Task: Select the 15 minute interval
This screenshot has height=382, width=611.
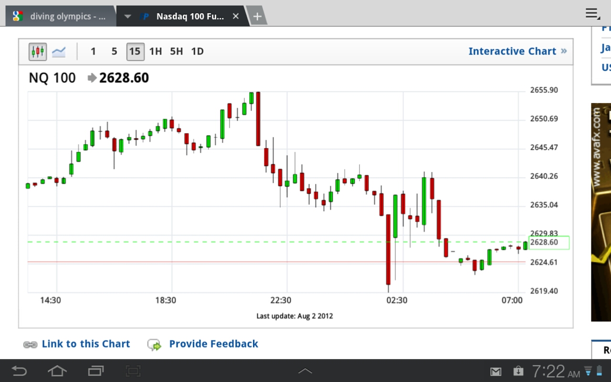Action: [135, 52]
